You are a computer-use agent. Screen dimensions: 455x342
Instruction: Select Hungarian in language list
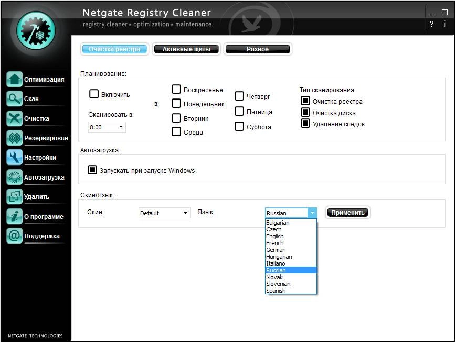291,257
